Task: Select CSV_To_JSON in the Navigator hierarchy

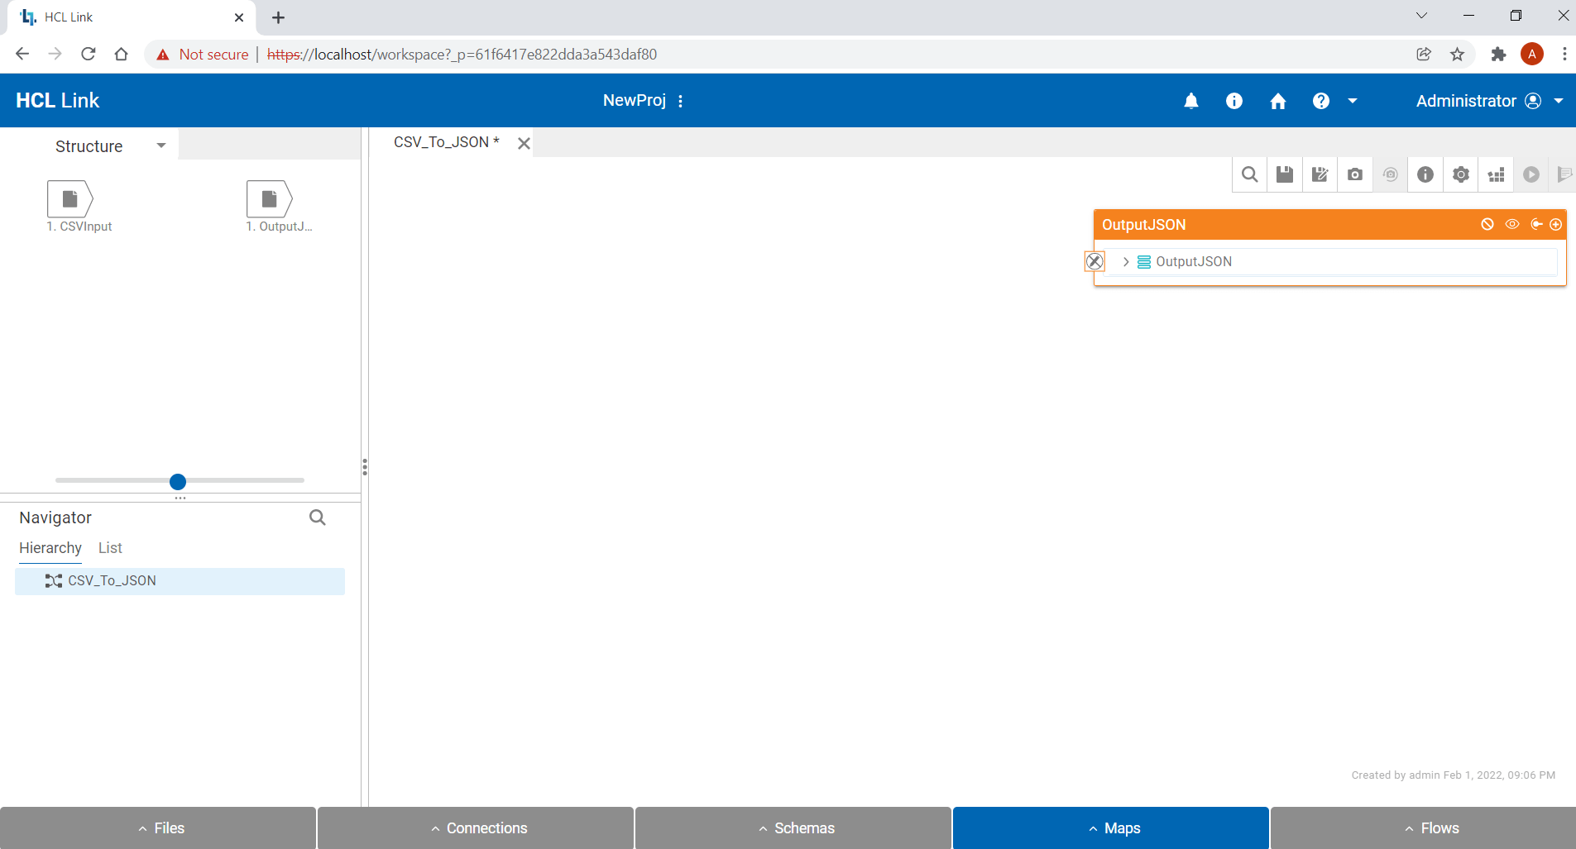Action: tap(111, 580)
